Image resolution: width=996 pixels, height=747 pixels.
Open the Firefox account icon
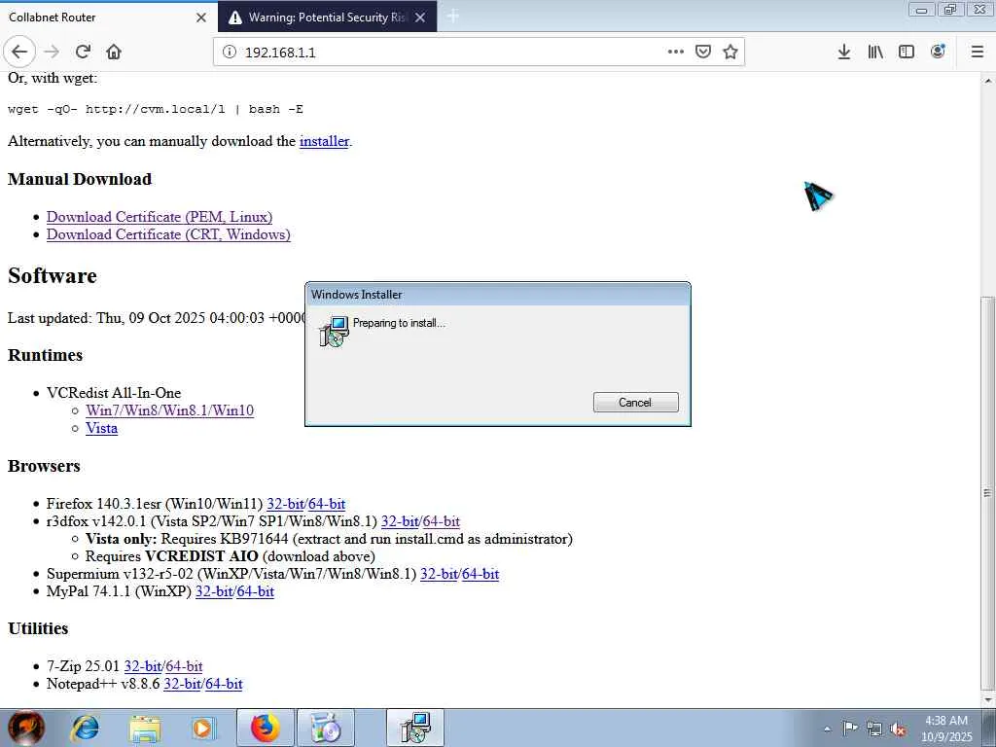pos(938,52)
